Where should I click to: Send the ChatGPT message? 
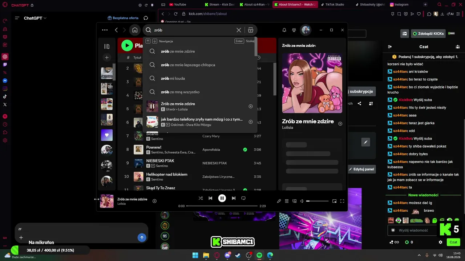point(142,237)
